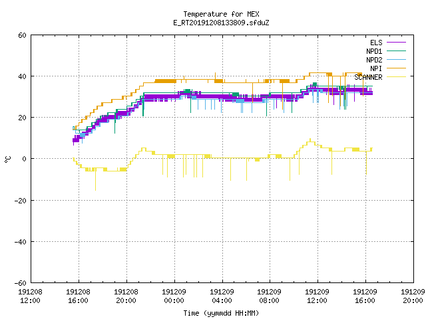Click the green NPD1 legend line sample
426x319 pixels.
396,51
